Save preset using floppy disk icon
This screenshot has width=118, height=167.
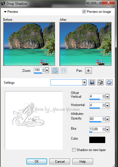point(92,82)
